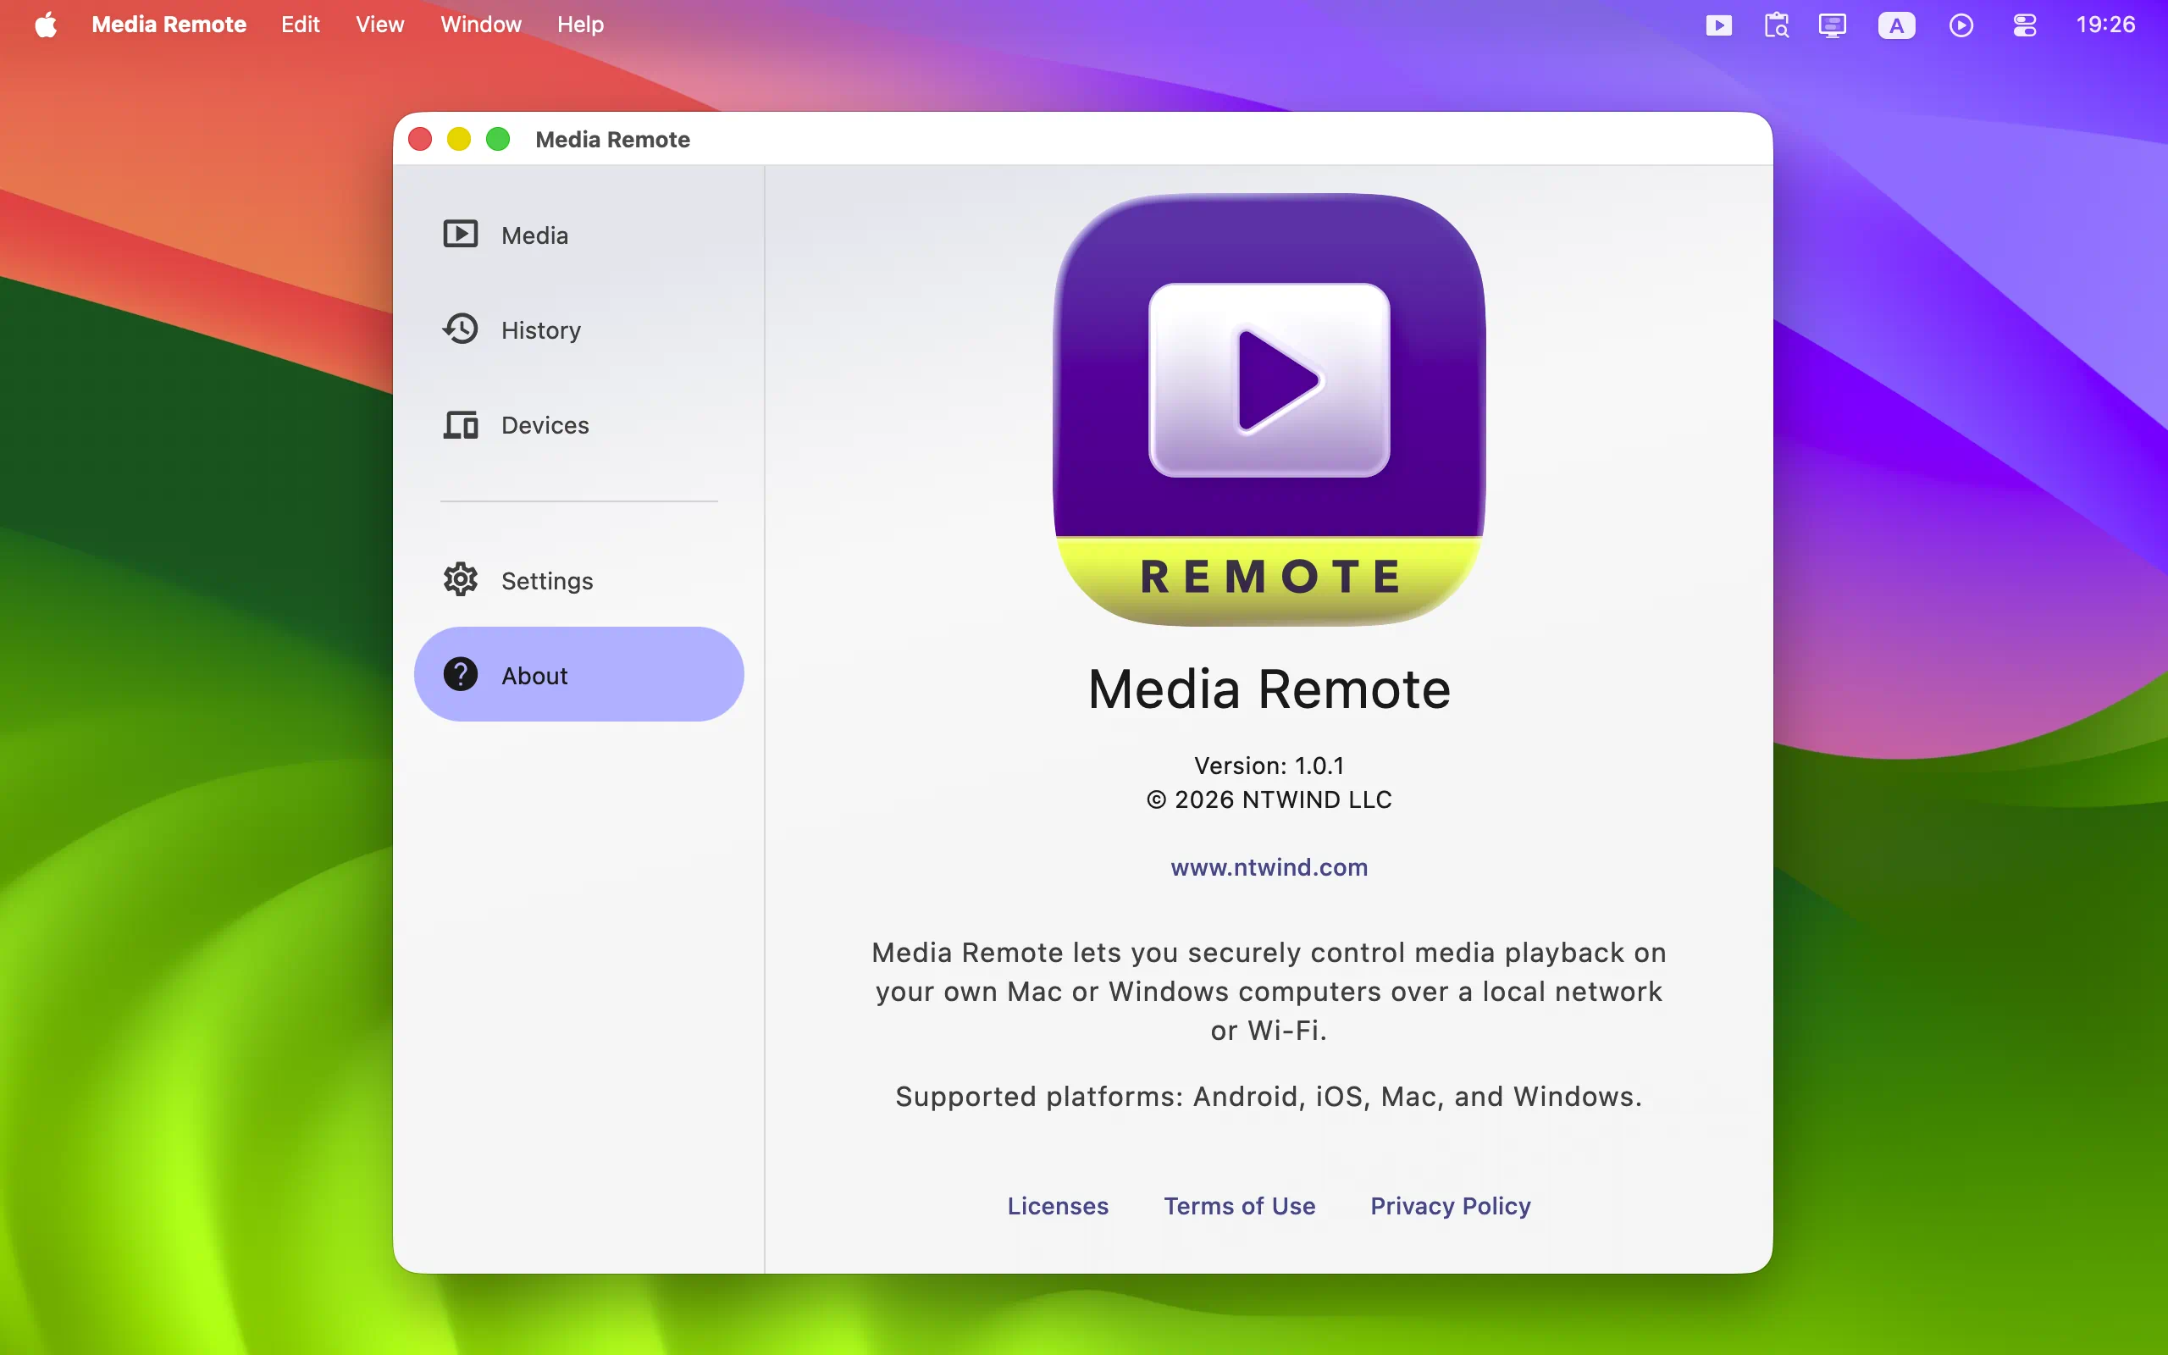Click the Media play-box icon
2168x1355 pixels.
click(461, 235)
